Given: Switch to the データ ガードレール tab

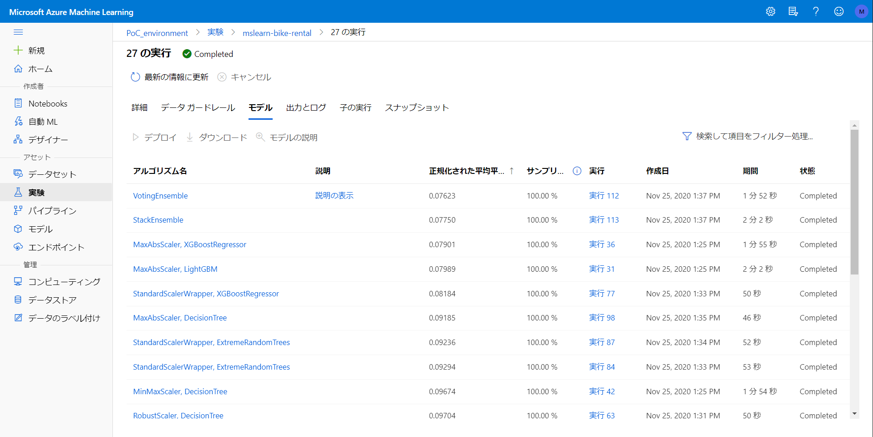Looking at the screenshot, I should tap(198, 107).
